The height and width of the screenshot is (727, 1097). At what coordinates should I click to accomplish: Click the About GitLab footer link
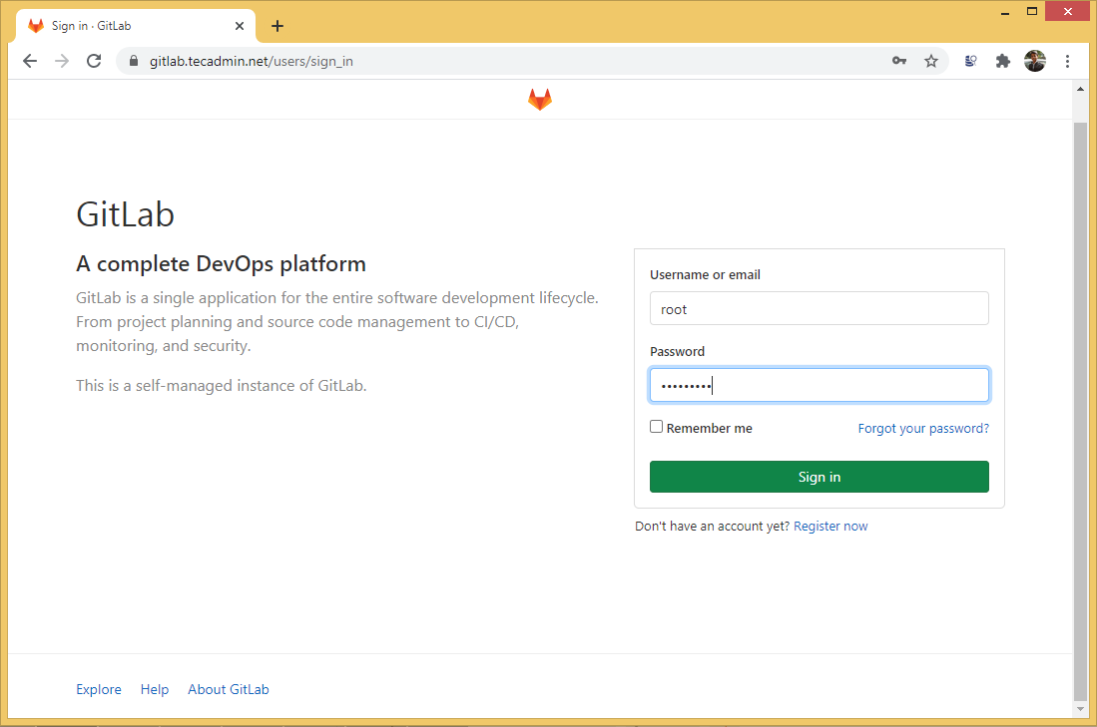click(228, 689)
